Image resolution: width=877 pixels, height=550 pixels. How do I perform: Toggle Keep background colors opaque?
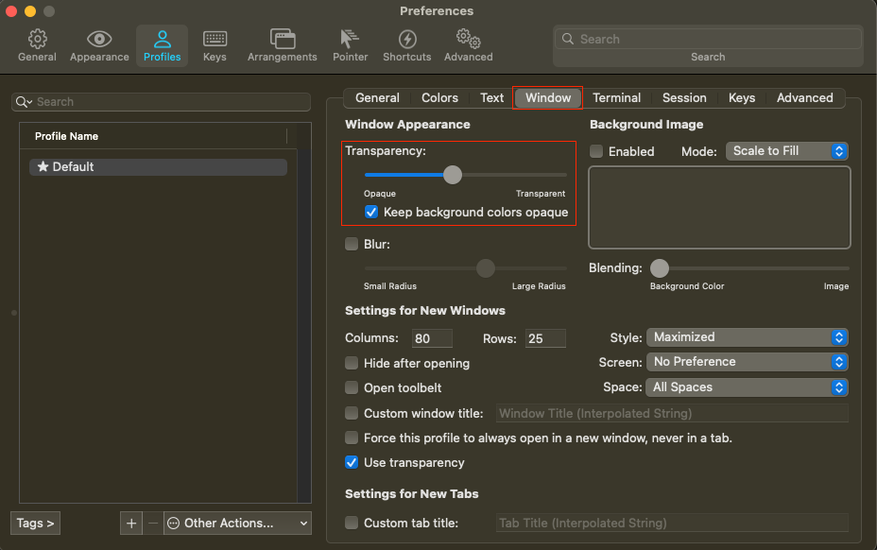click(x=371, y=212)
